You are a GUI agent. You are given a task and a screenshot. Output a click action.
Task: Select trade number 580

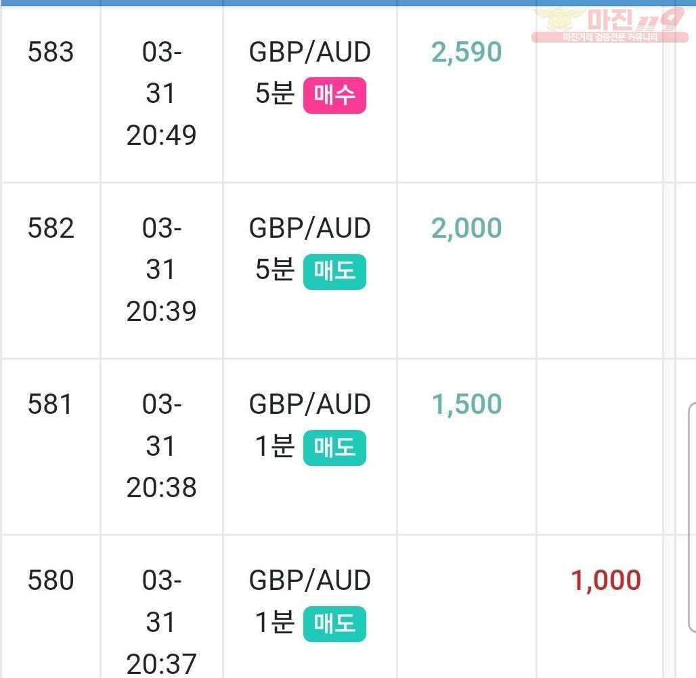[51, 580]
